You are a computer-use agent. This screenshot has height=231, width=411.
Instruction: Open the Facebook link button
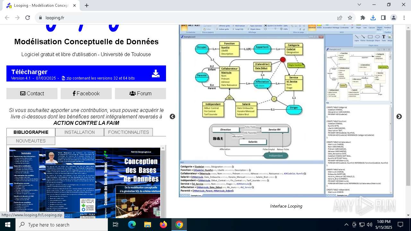click(x=86, y=93)
